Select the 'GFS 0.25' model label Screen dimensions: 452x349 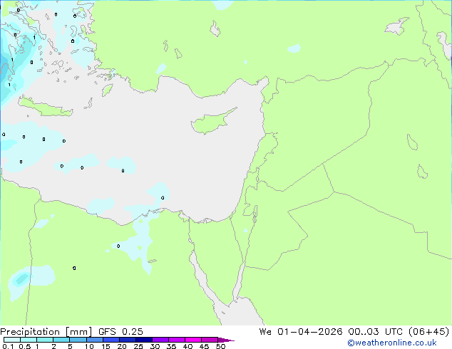(x=120, y=332)
